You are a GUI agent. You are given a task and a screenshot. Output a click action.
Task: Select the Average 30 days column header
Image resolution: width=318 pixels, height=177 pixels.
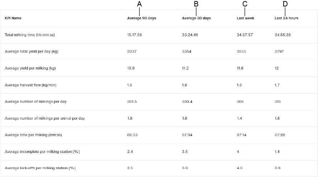coord(196,18)
